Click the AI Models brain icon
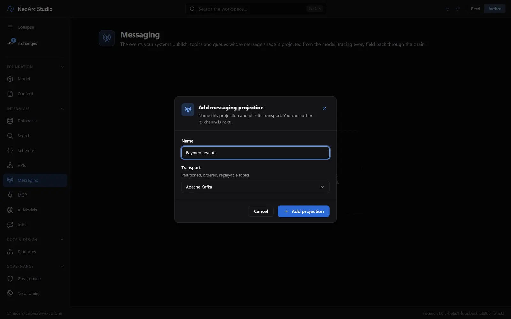 coord(10,210)
